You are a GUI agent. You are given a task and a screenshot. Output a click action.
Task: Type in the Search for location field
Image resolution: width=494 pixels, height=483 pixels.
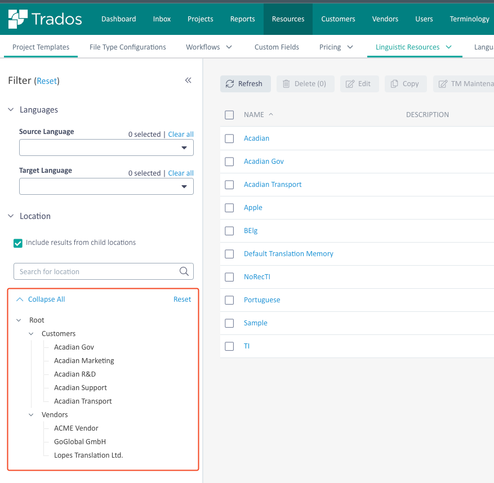tap(96, 271)
